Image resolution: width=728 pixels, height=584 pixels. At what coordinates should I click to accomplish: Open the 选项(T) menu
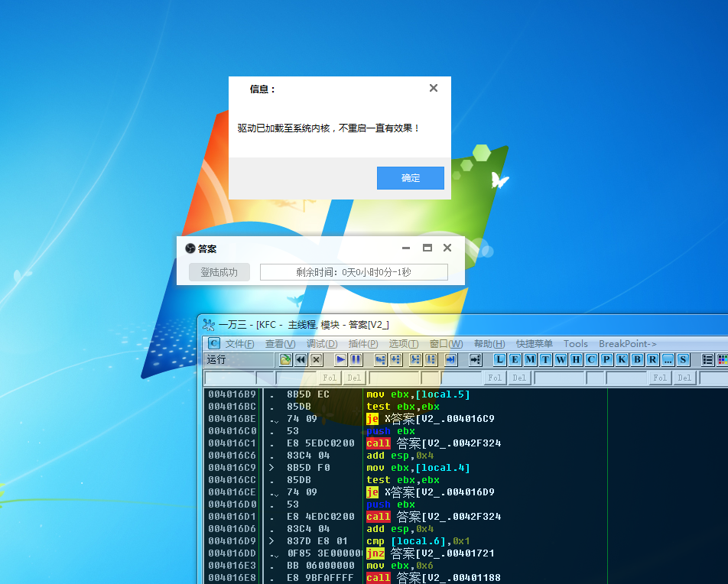click(x=404, y=344)
